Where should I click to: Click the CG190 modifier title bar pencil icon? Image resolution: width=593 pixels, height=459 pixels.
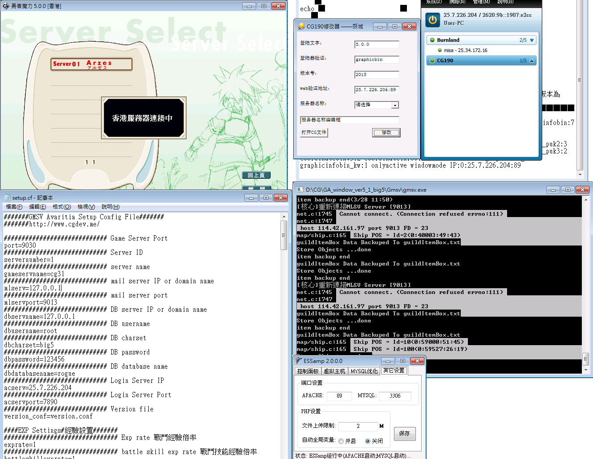pyautogui.click(x=301, y=26)
